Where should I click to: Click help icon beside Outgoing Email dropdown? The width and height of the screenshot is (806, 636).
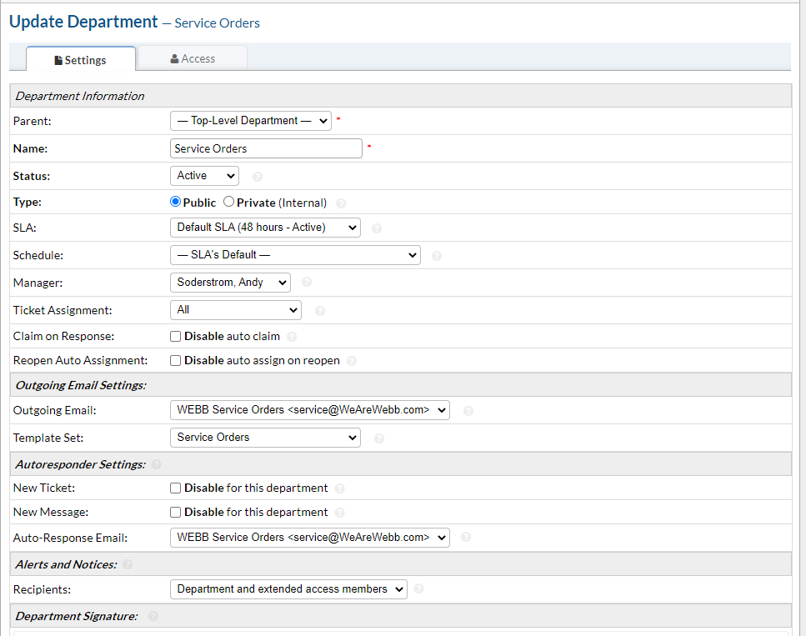(468, 411)
